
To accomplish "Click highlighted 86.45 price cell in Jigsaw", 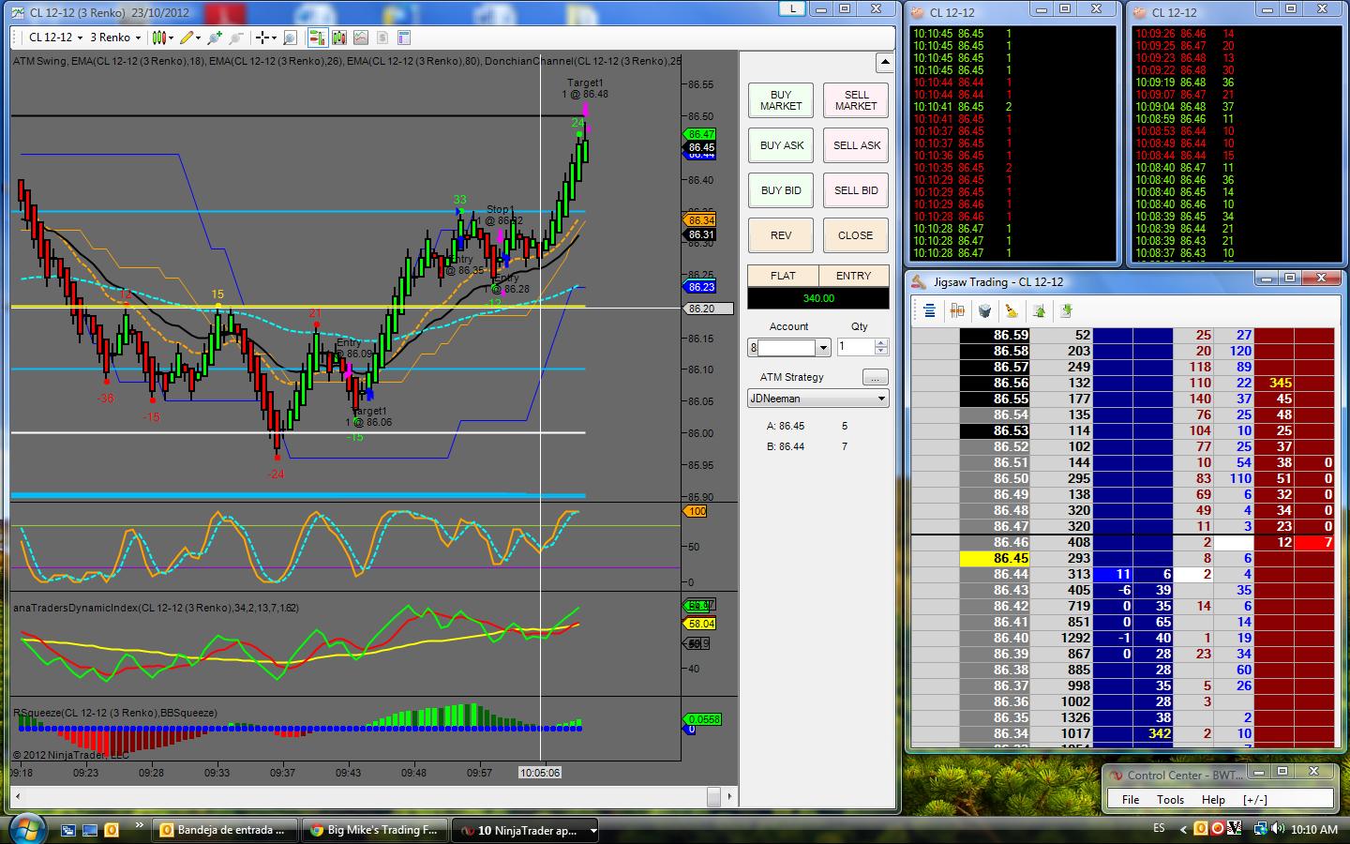I will coord(995,558).
